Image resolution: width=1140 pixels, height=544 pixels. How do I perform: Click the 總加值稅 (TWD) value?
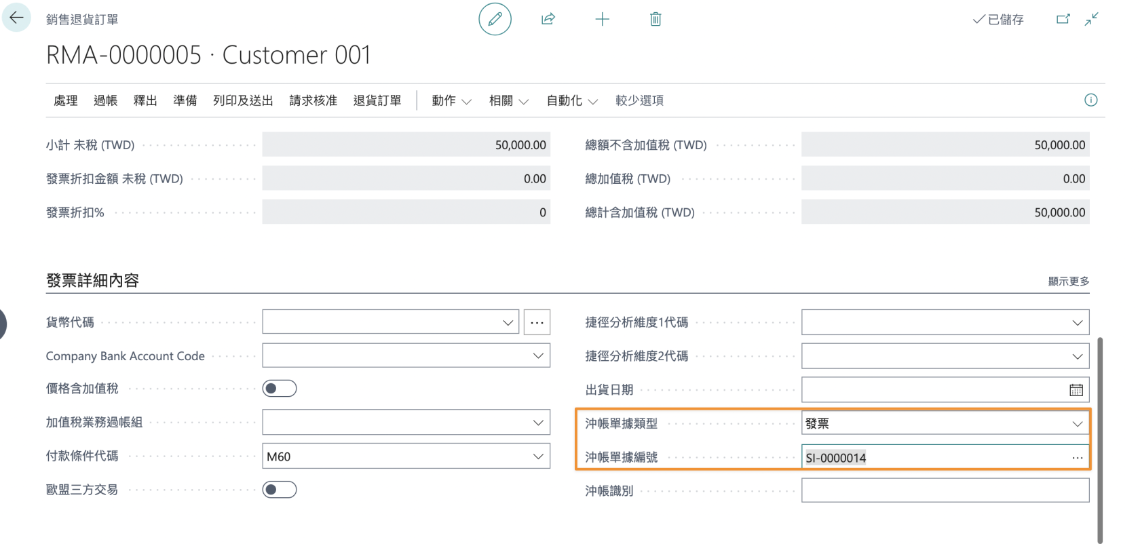point(945,178)
